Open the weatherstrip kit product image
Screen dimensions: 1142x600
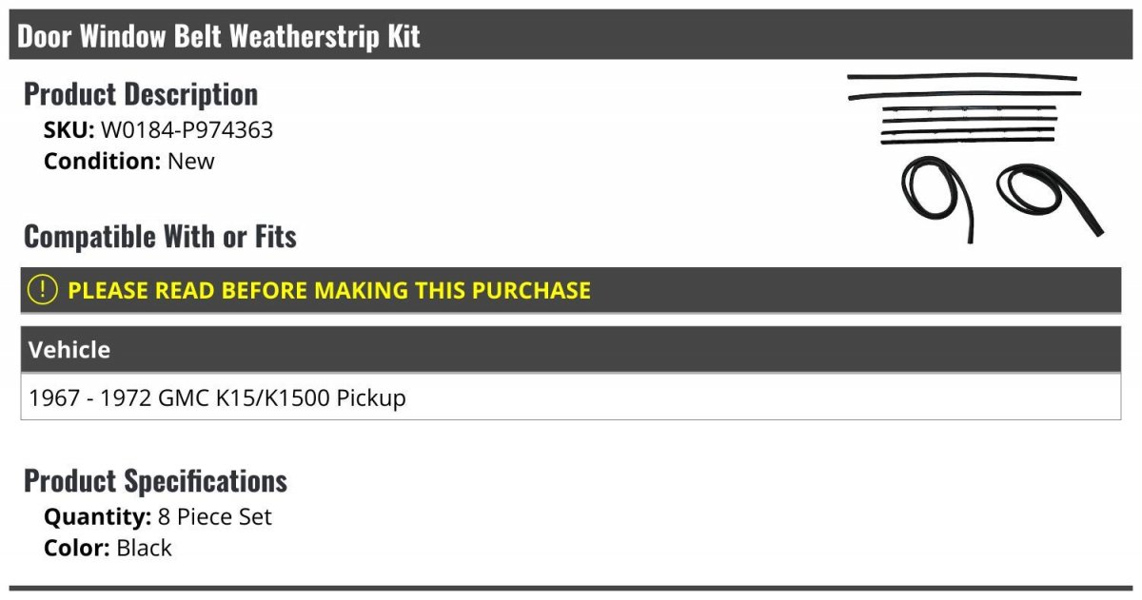[x=975, y=157]
